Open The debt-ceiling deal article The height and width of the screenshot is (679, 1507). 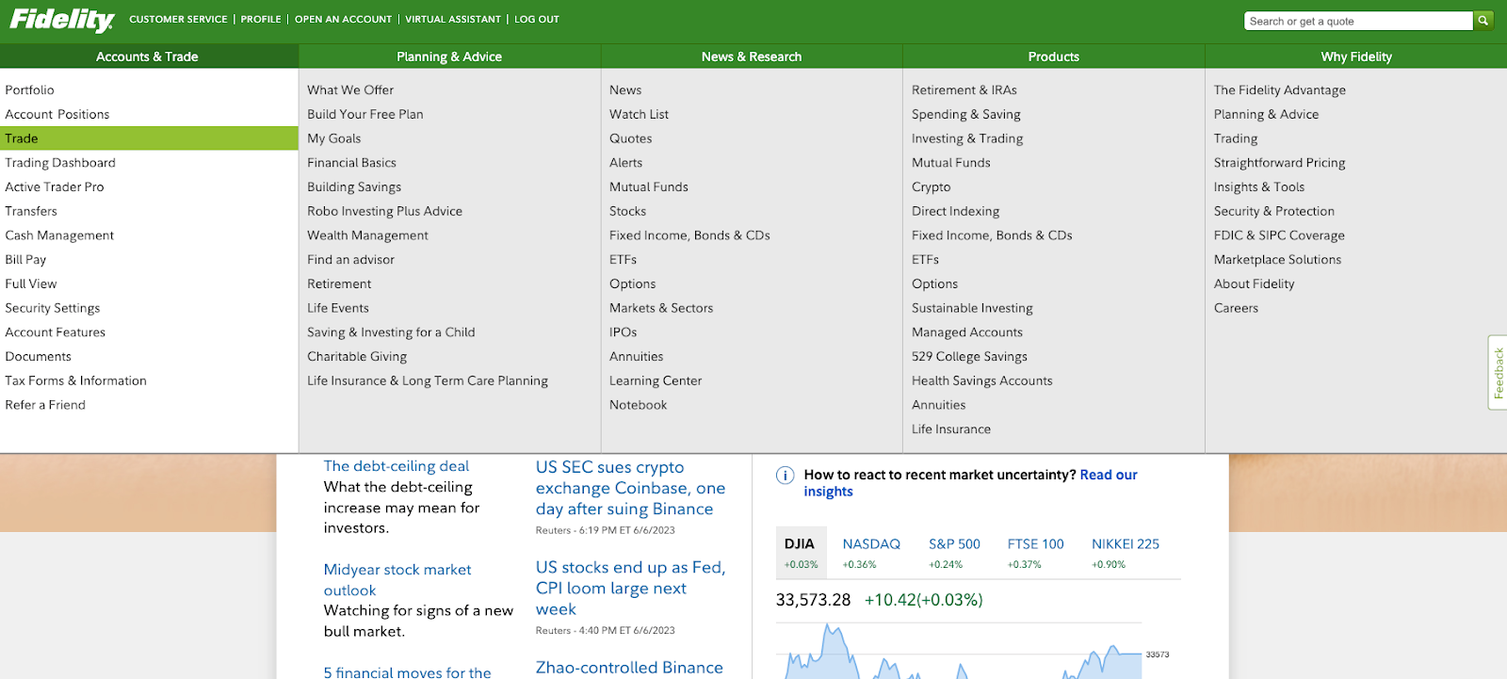pos(397,466)
